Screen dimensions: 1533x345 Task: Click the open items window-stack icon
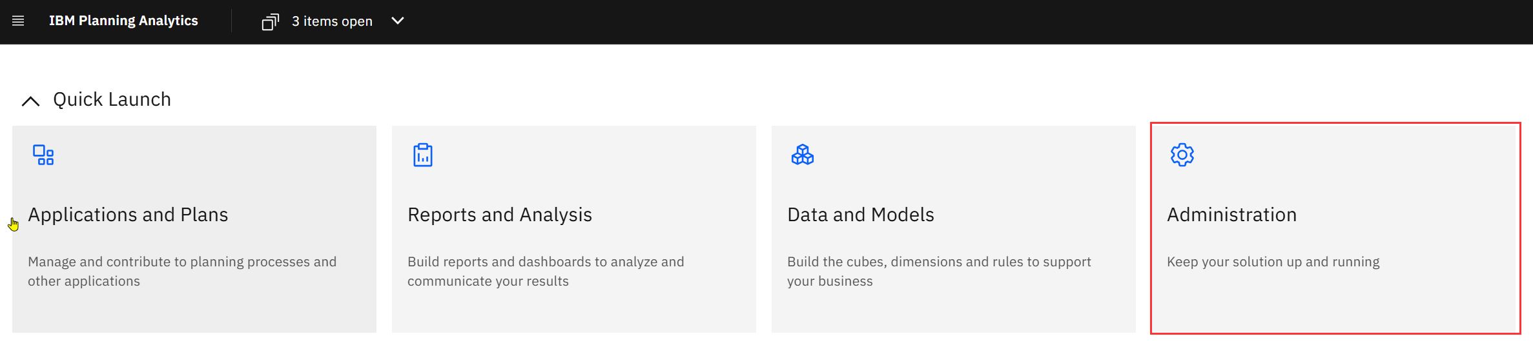270,22
